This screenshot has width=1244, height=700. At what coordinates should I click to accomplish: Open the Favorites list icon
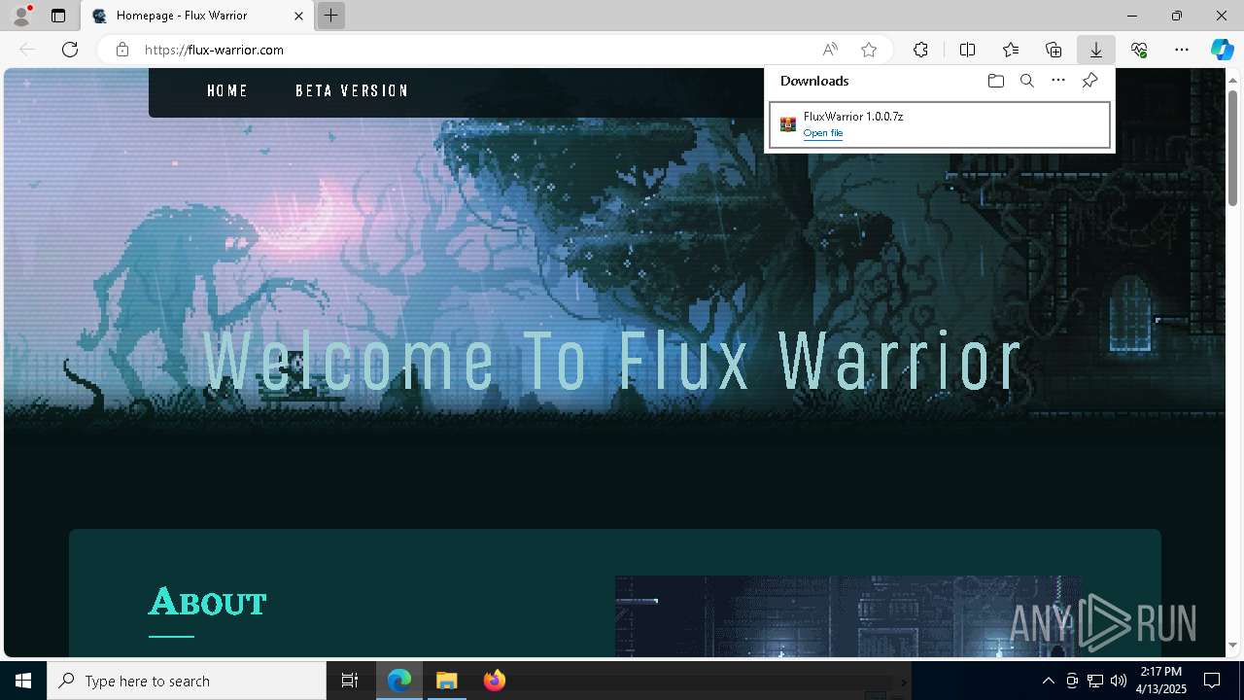tap(1011, 50)
